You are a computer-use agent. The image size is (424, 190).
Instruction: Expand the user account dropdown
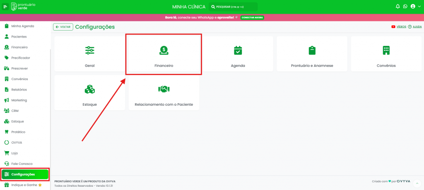coord(415,7)
